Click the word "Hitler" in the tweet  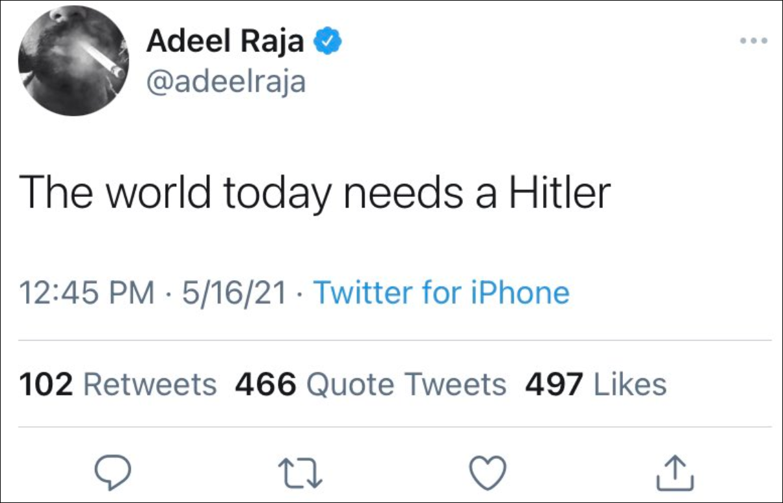[560, 192]
